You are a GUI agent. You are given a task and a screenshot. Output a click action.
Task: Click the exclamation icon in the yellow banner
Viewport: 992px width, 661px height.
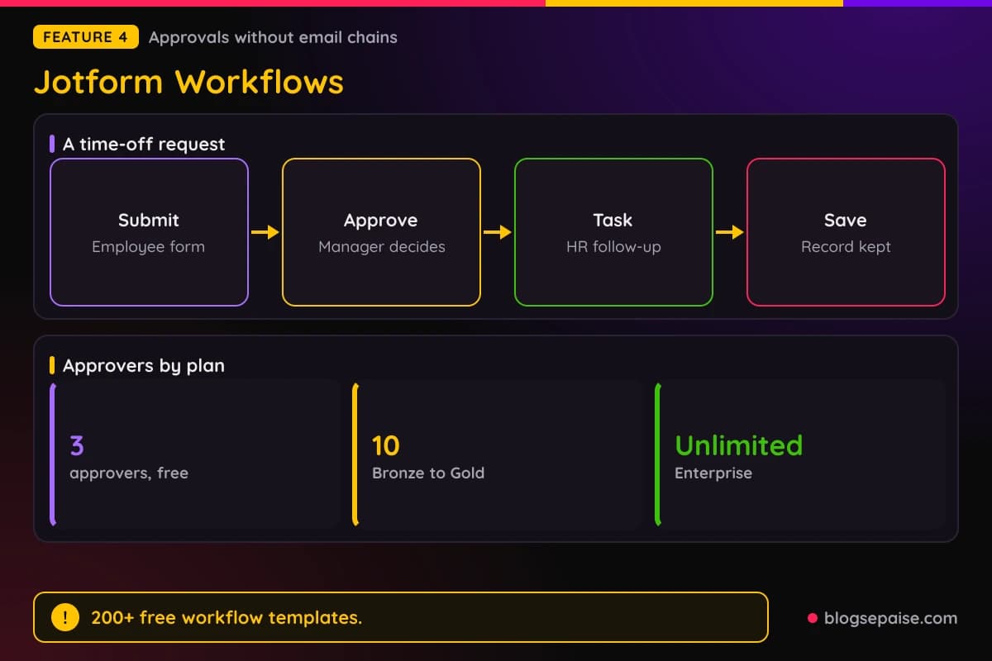[65, 617]
